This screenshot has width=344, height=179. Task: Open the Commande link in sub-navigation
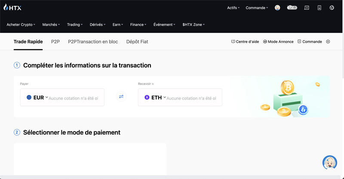click(x=310, y=42)
